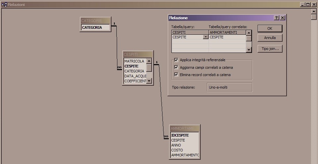This screenshot has width=318, height=164.
Task: Close the Relazione dialog with X
Action: click(282, 18)
